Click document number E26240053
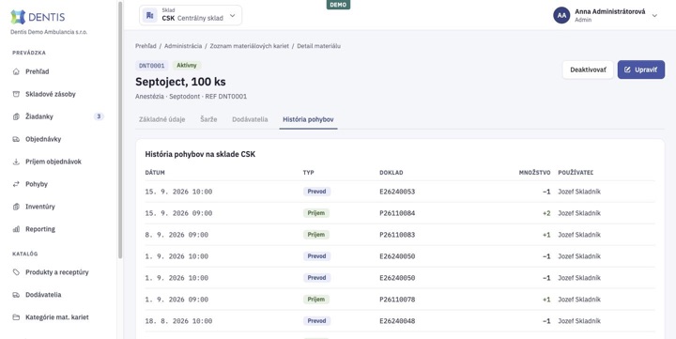This screenshot has height=339, width=676. tap(397, 192)
